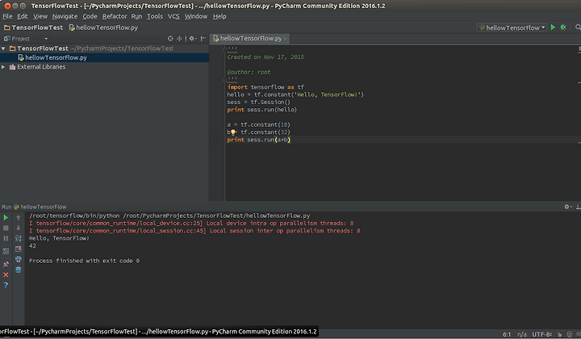581x339 pixels.
Task: Click 'print sess.run(hello)' code line
Action: (262, 110)
